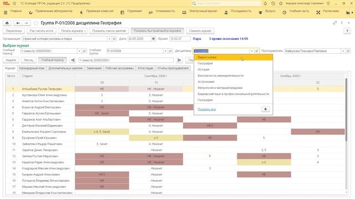Toggle Показать быстрый выбор журнала
Screen dimensions: 355x200
[158, 31]
